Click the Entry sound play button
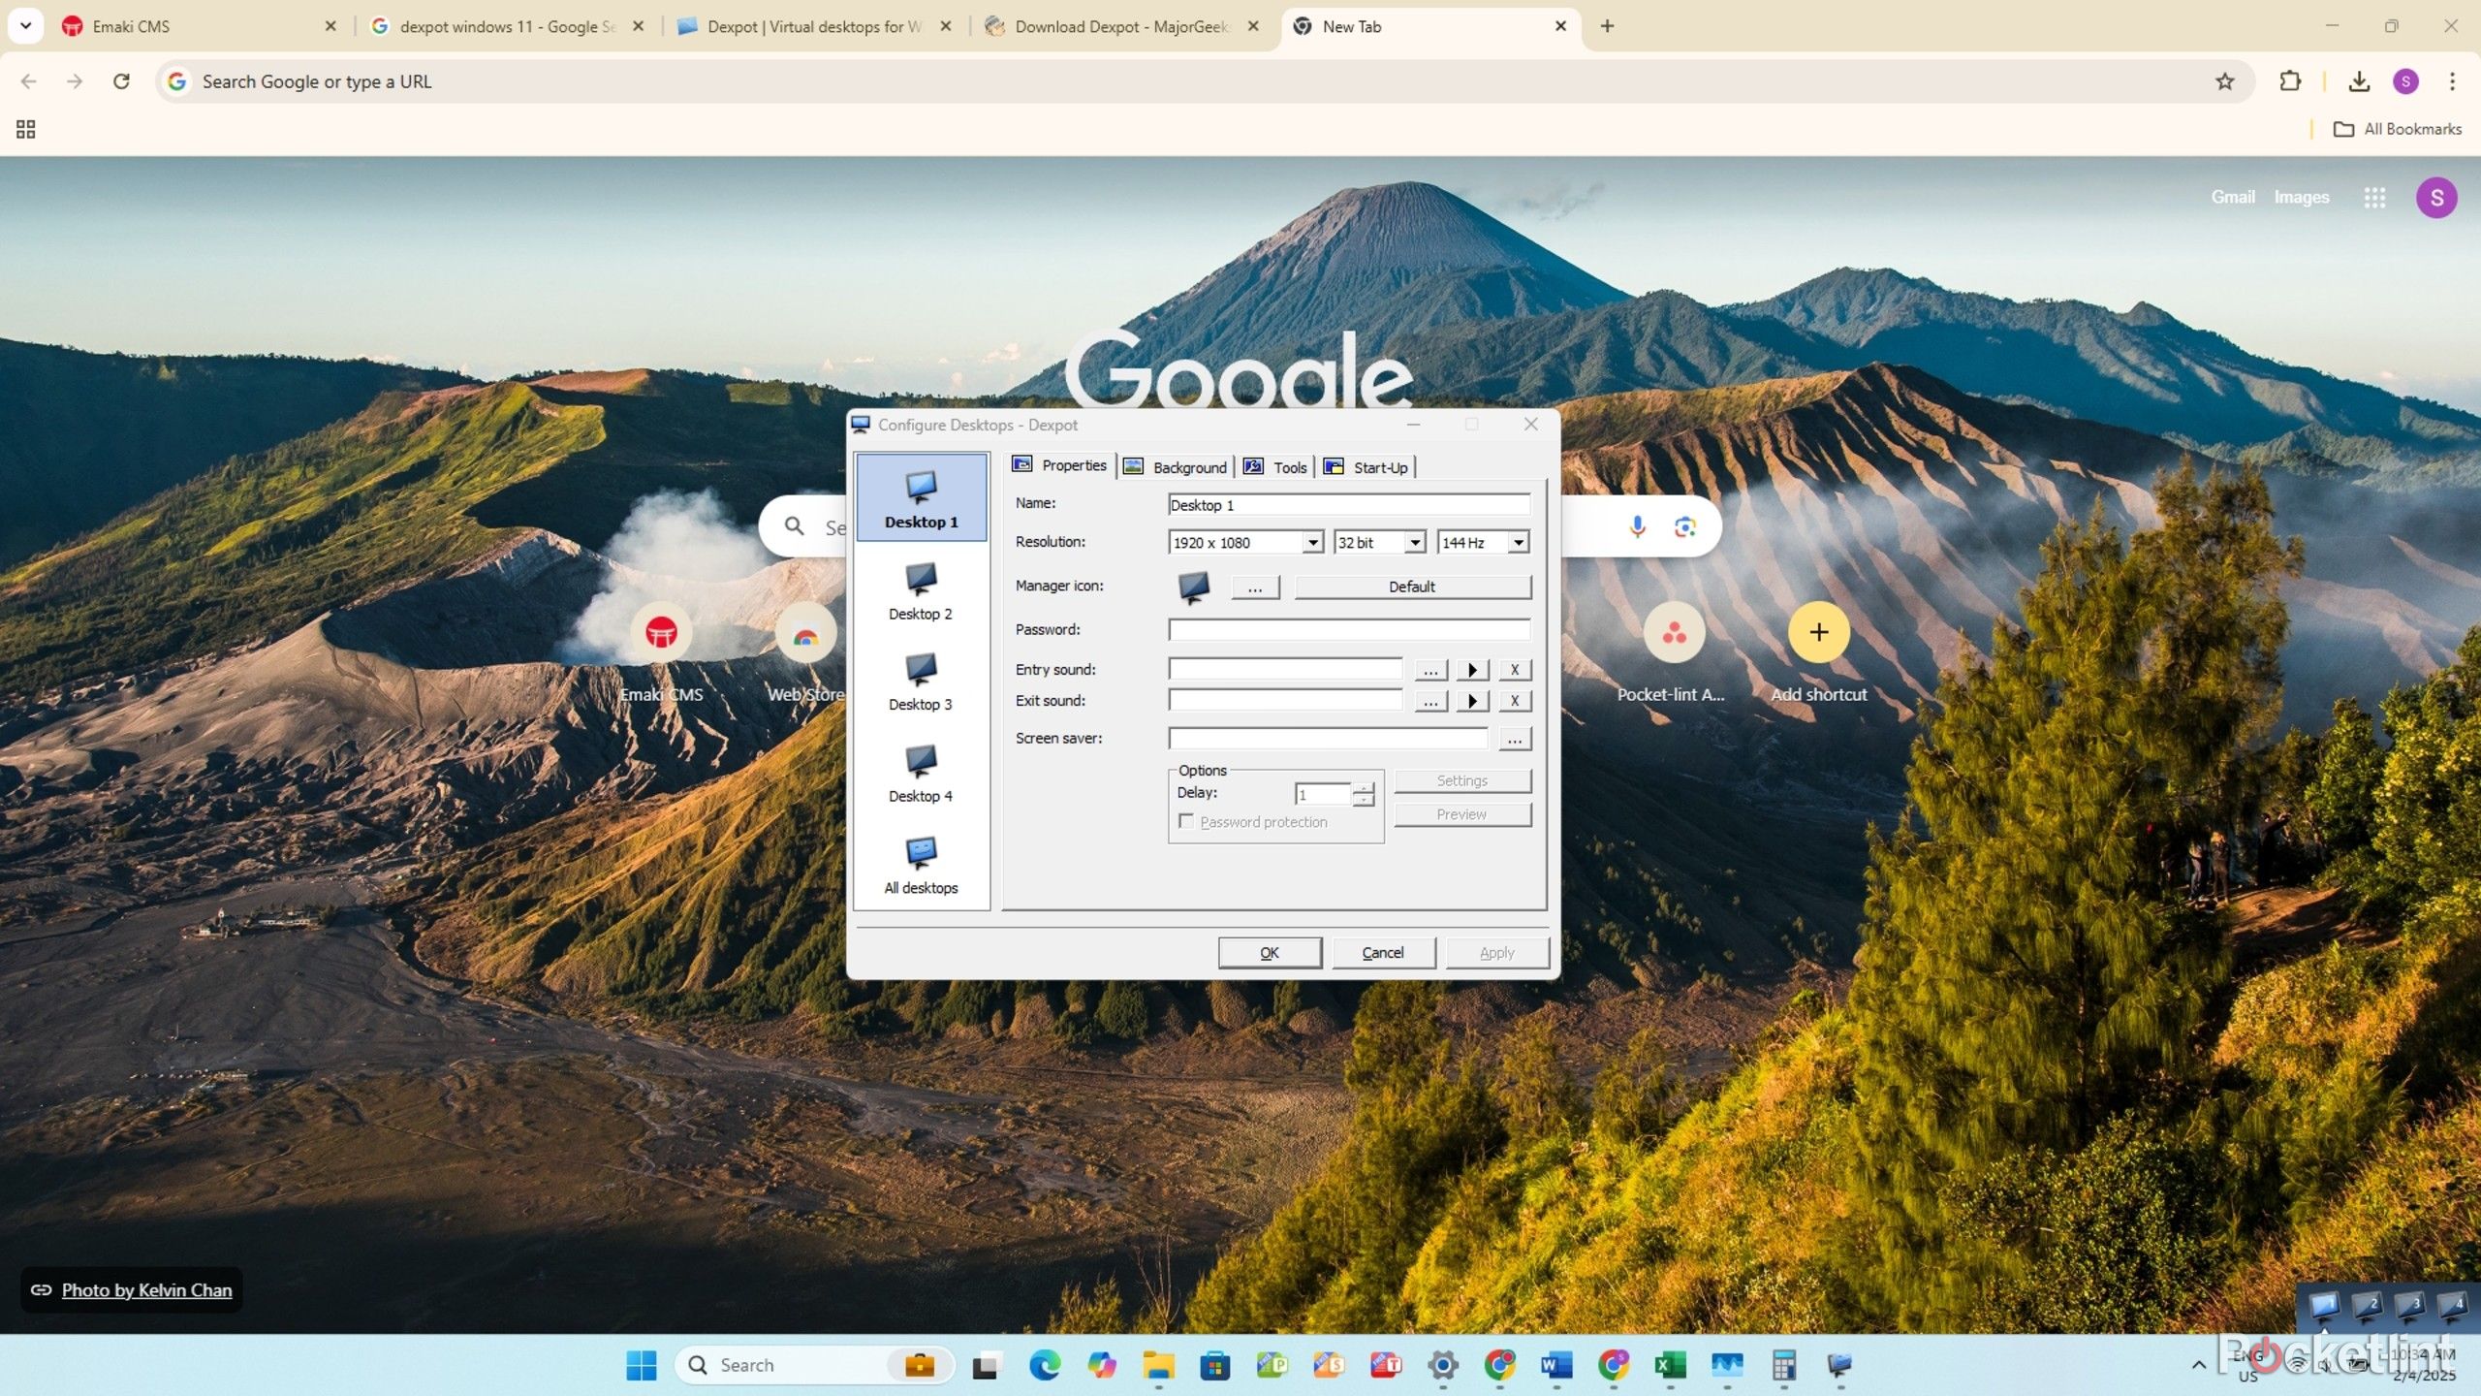Screen dimensions: 2481x1396 click(x=1470, y=666)
